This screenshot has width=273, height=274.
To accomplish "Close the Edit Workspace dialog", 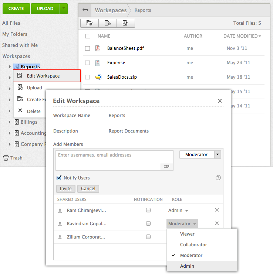I will pyautogui.click(x=220, y=101).
